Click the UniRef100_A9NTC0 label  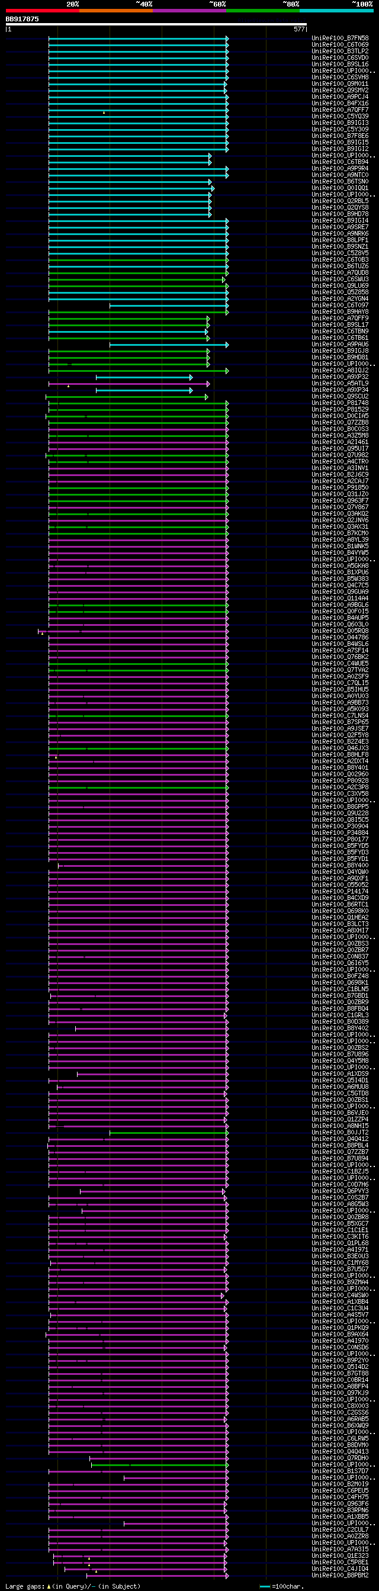(x=340, y=175)
